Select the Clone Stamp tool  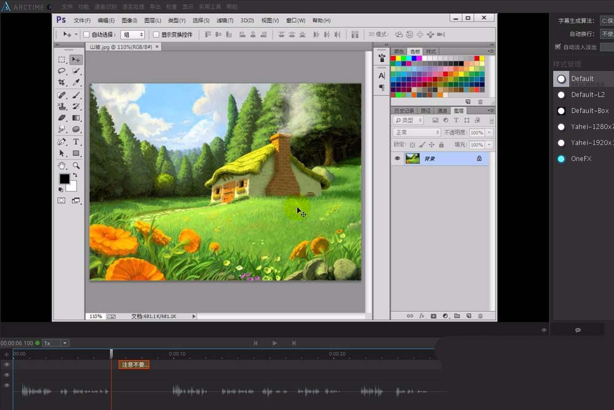61,106
